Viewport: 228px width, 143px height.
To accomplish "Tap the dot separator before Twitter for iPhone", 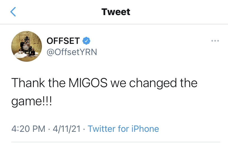I will 84,129.
